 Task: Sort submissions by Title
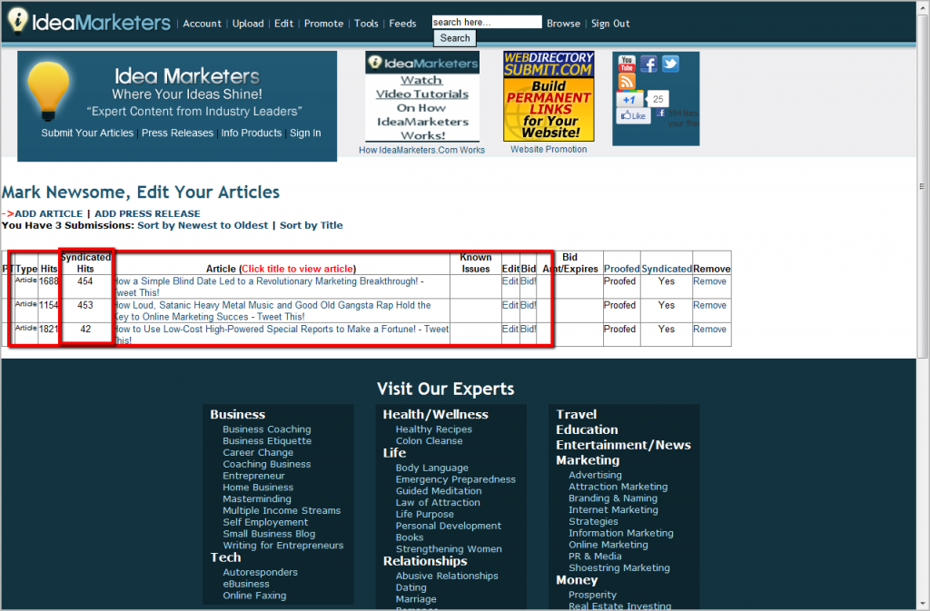pyautogui.click(x=311, y=224)
